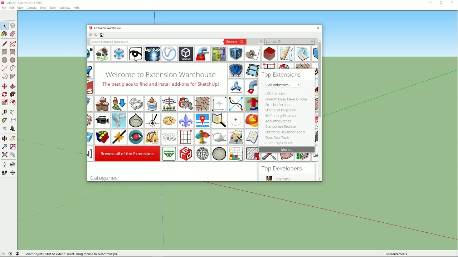Open the Window menu
This screenshot has height=257, width=458.
(65, 8)
